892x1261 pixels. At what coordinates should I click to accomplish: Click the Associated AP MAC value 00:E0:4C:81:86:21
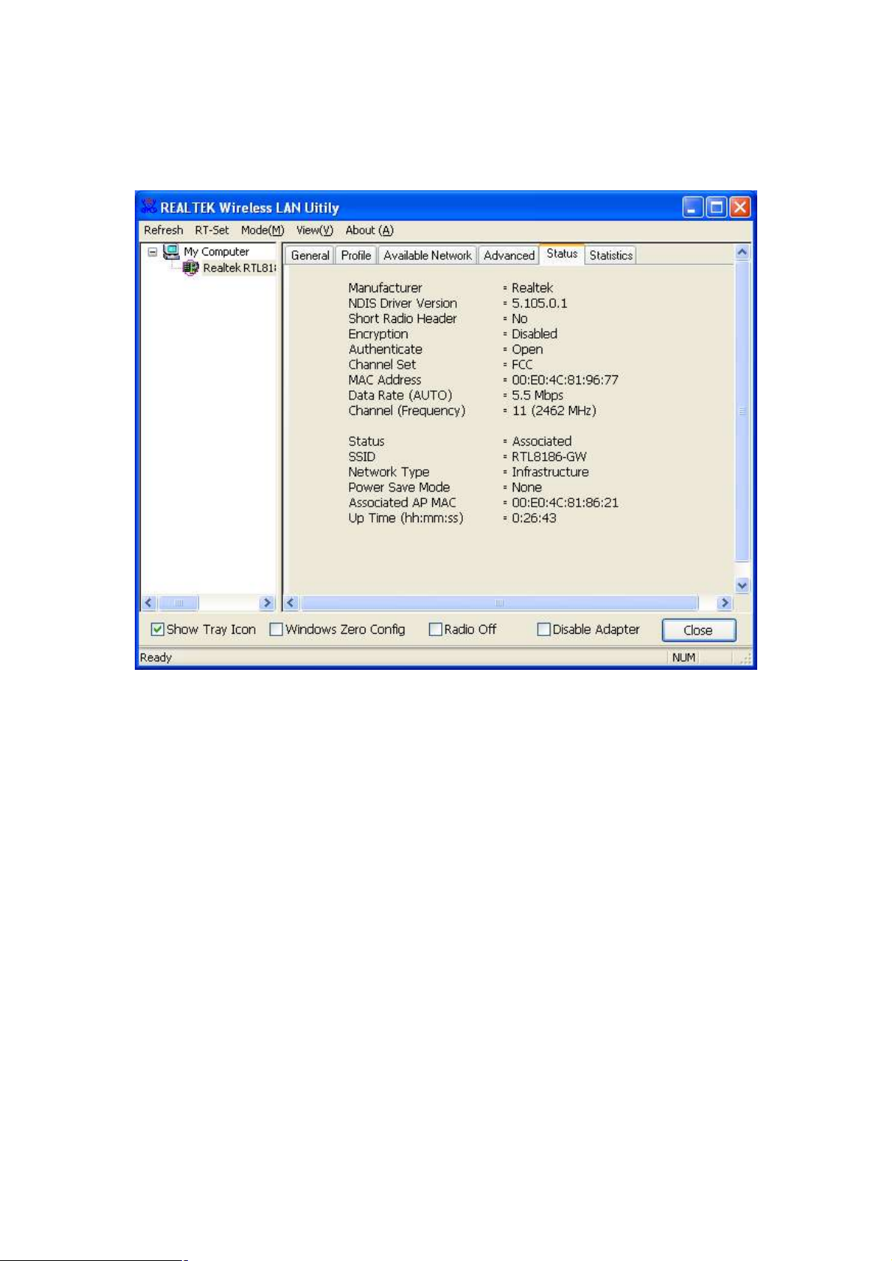tap(565, 503)
